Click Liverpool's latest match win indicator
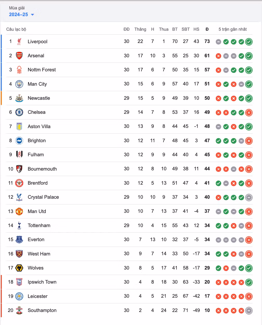Screen dimensions: 262x325 [249, 42]
